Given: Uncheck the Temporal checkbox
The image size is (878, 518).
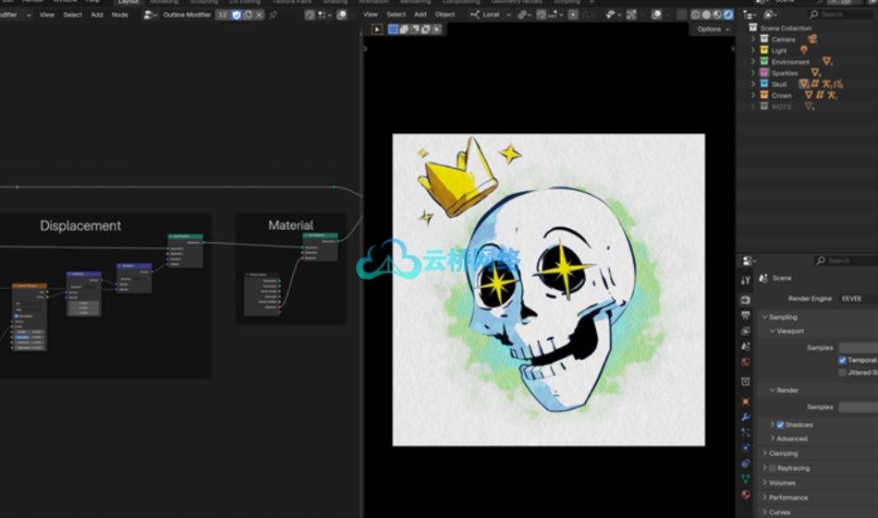Looking at the screenshot, I should [842, 360].
